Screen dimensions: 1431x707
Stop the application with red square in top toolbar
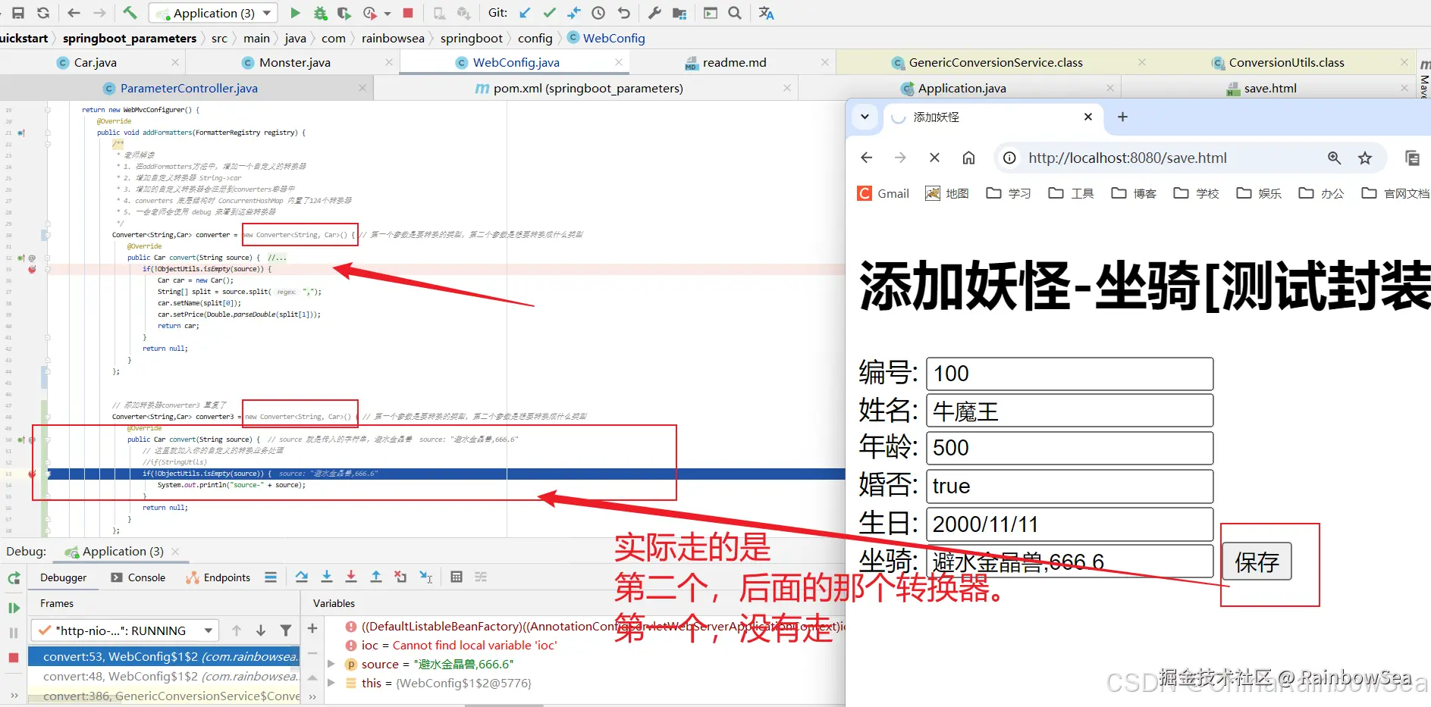(408, 13)
